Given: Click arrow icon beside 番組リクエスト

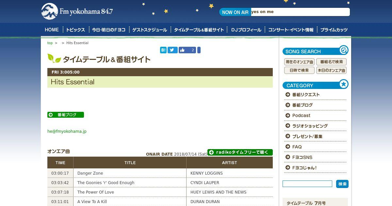Looking at the screenshot, I should click(x=288, y=94).
